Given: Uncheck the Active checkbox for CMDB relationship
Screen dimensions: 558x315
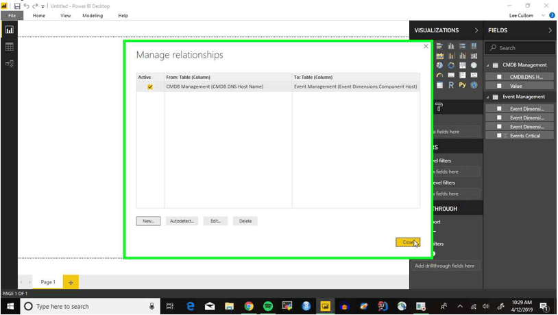Looking at the screenshot, I should [x=150, y=86].
